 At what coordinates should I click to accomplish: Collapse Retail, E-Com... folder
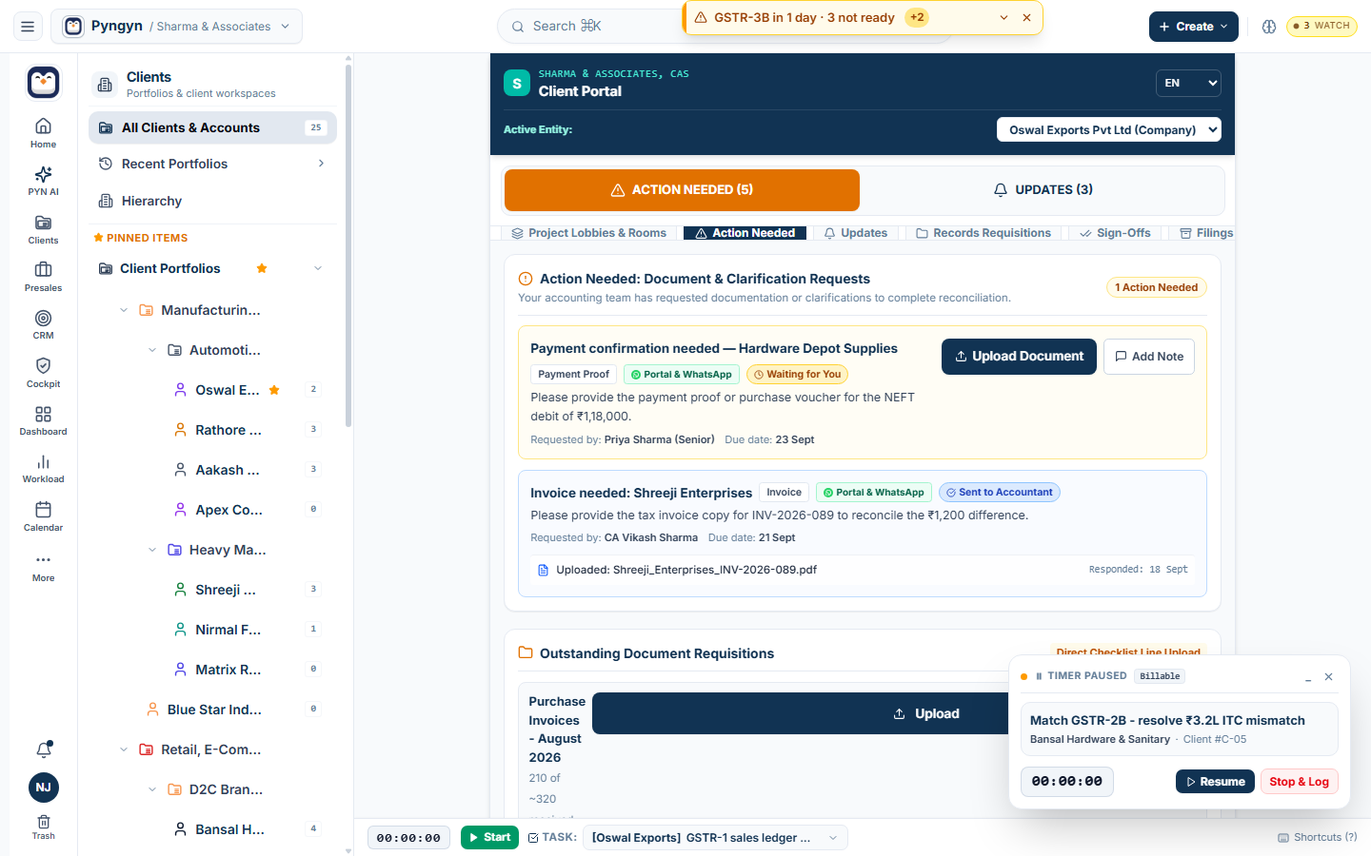(x=124, y=749)
